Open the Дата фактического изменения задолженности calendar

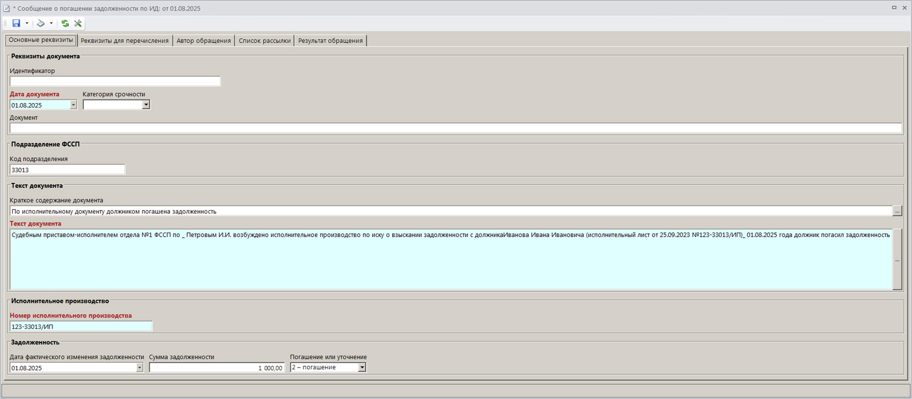[x=140, y=368]
